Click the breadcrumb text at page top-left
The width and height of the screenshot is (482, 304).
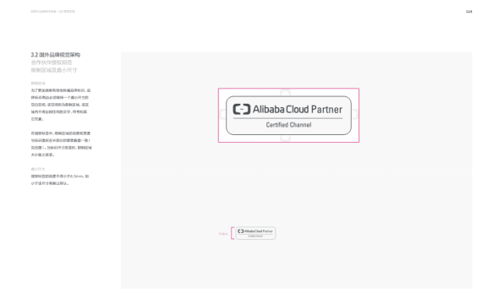[x=52, y=11]
